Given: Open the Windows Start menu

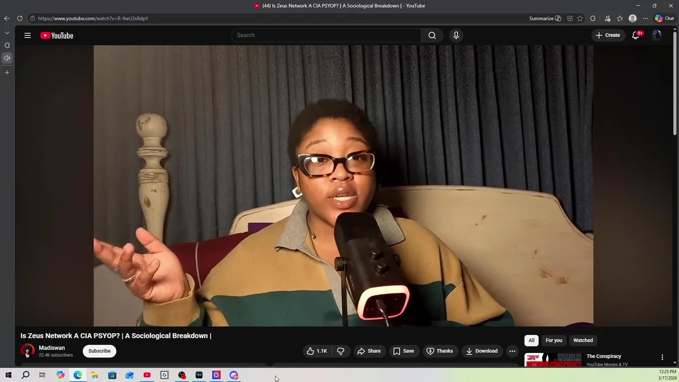Looking at the screenshot, I should (8, 375).
